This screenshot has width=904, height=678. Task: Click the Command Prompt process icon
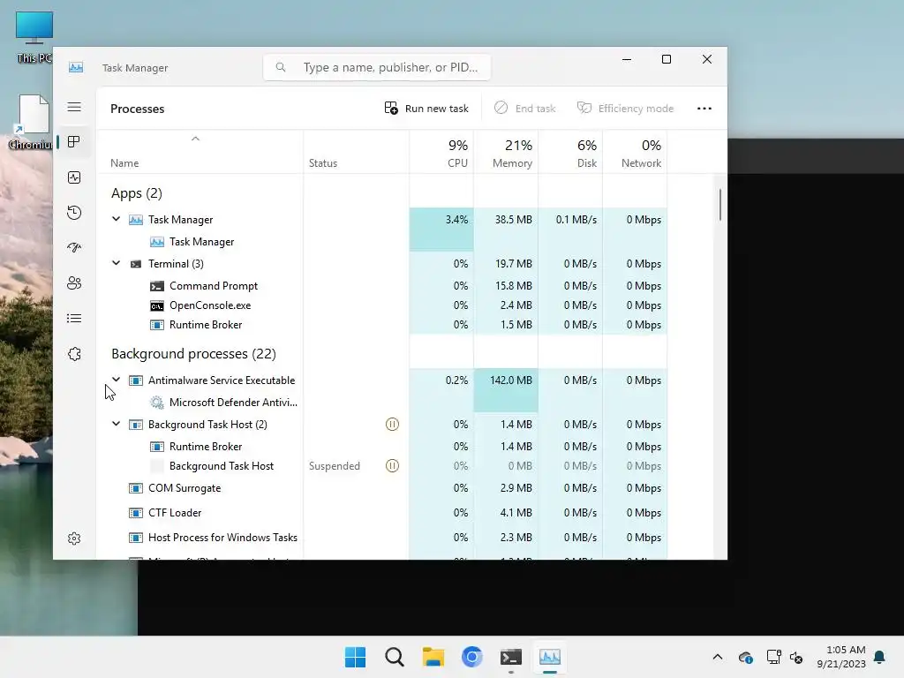click(157, 286)
